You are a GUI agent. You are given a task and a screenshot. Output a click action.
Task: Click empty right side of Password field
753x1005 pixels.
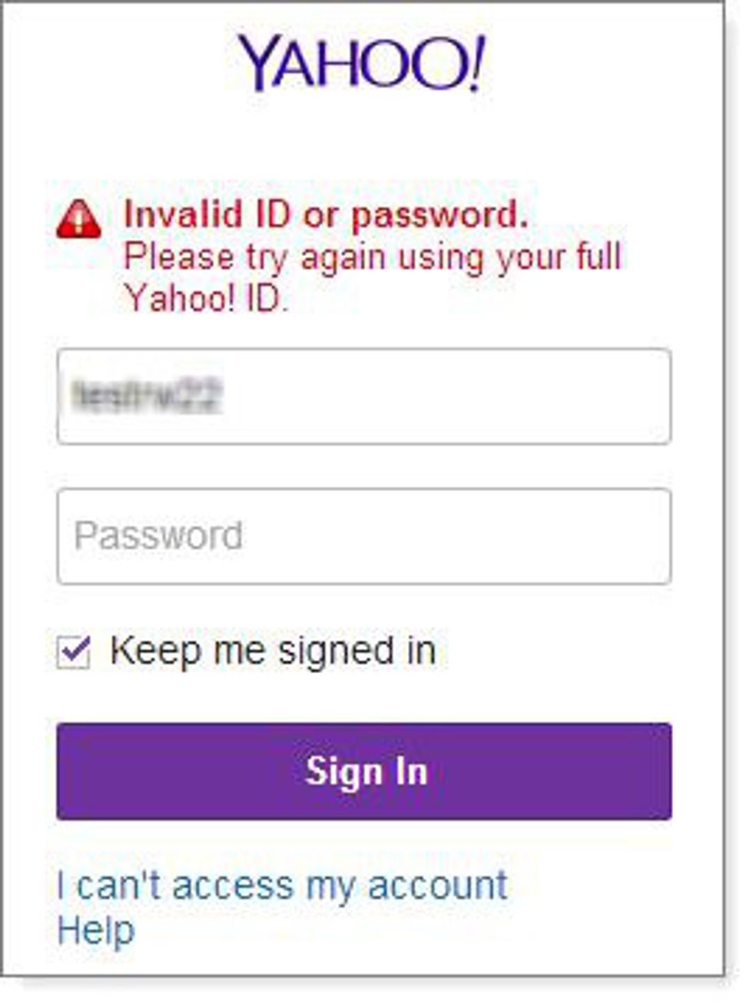[x=538, y=536]
